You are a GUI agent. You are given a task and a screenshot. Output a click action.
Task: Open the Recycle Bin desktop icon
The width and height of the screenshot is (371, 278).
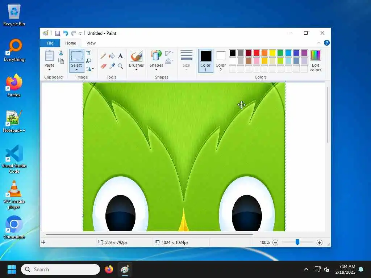click(14, 15)
